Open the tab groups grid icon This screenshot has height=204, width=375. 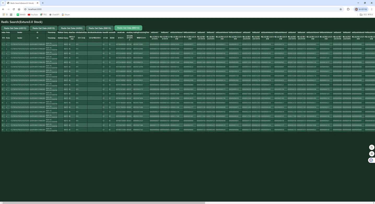pos(11,15)
